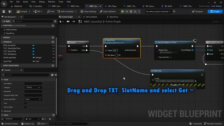Click the Details panel search field

coord(25,75)
